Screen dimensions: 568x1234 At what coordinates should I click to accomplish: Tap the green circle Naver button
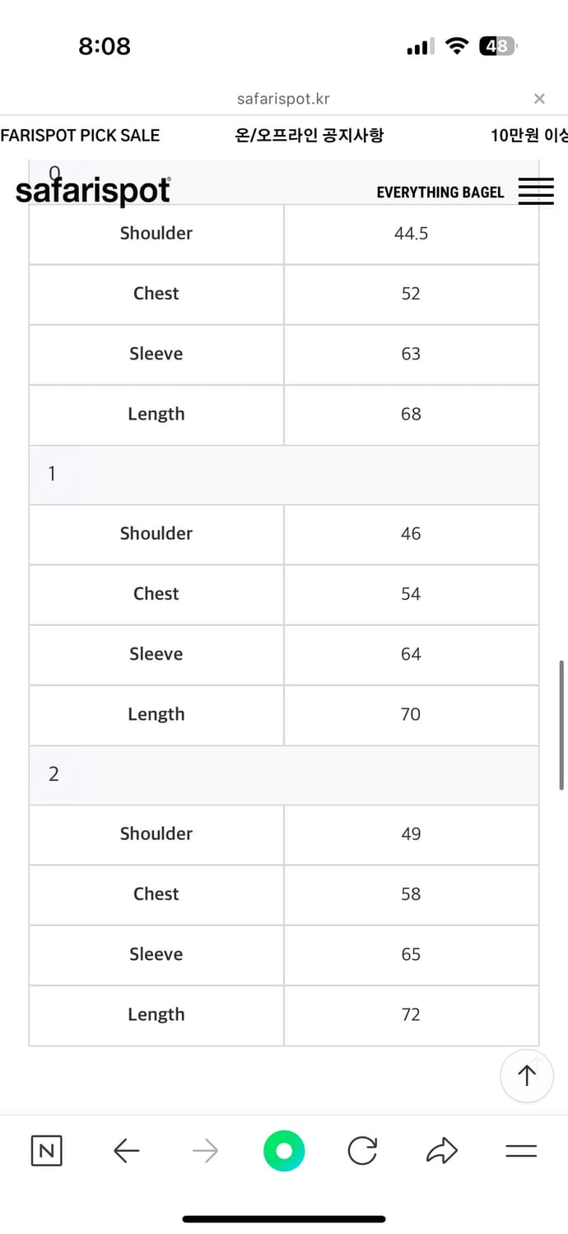(x=284, y=1150)
